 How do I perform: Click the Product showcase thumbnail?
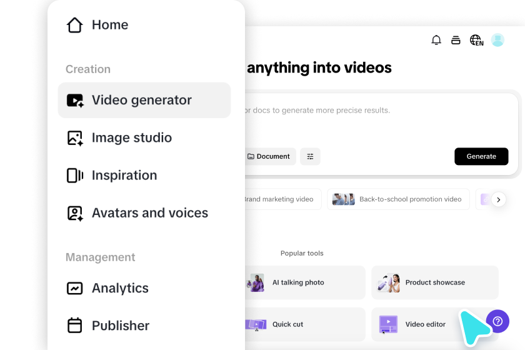click(x=389, y=282)
